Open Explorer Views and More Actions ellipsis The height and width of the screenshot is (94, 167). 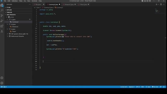pos(30,4)
